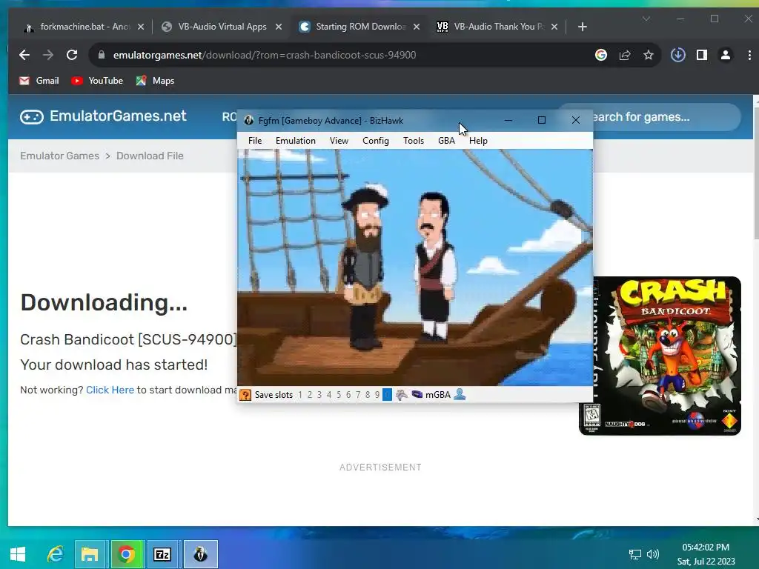Click the network icon in the system tray
Viewport: 759px width, 569px height.
coord(634,554)
